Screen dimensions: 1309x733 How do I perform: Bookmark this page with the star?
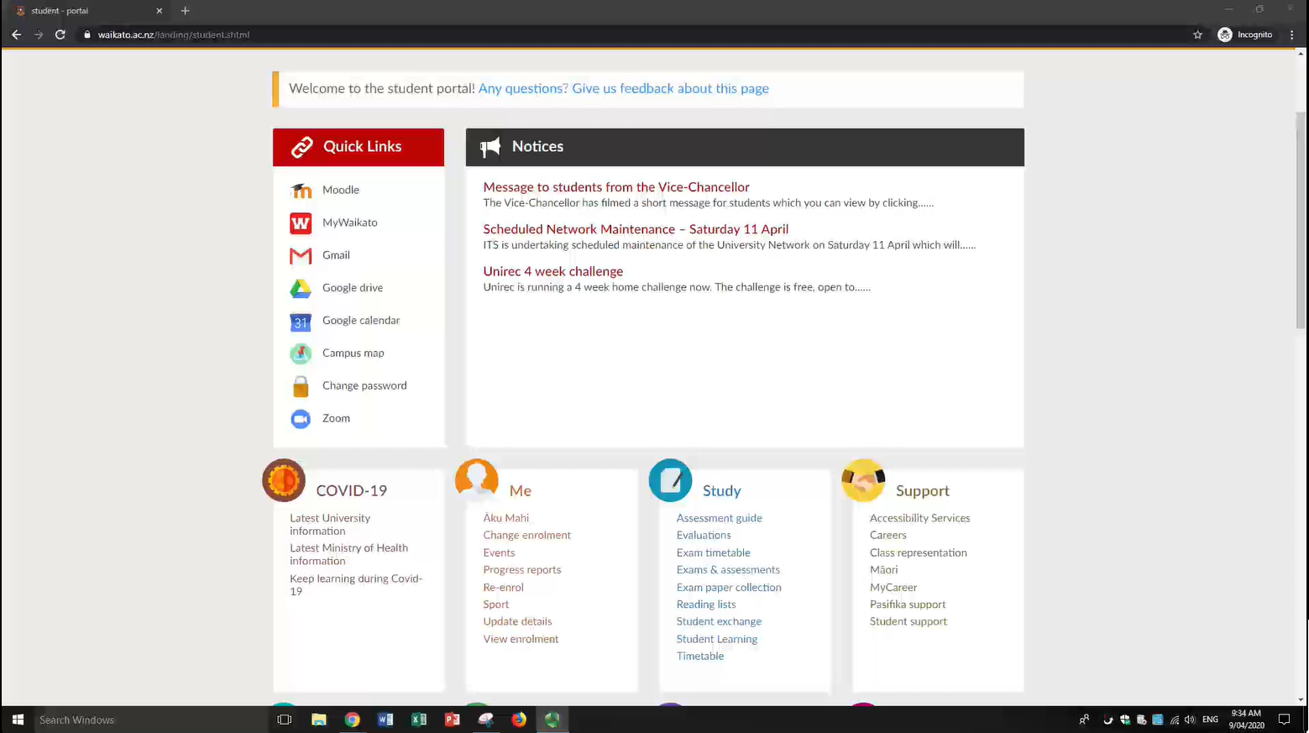(x=1197, y=34)
